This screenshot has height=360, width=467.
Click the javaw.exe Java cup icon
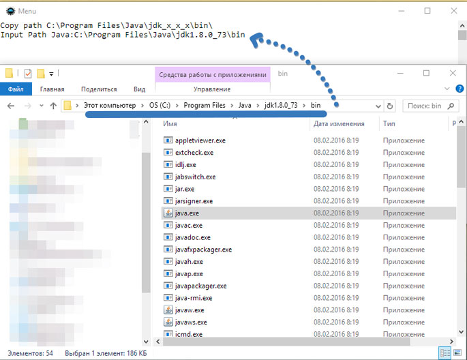click(x=168, y=310)
